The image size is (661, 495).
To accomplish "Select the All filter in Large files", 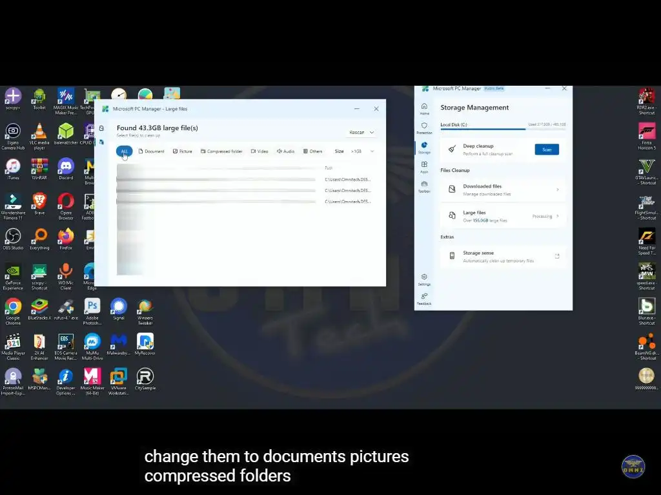I will [x=124, y=151].
